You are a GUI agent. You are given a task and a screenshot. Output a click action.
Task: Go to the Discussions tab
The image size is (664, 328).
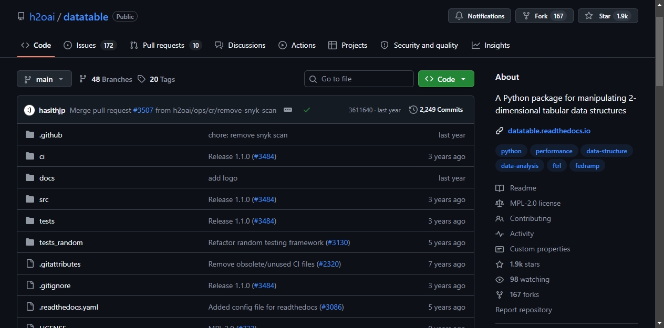(x=240, y=45)
